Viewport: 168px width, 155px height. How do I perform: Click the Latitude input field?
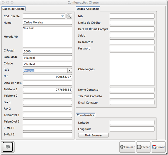coord(132,123)
